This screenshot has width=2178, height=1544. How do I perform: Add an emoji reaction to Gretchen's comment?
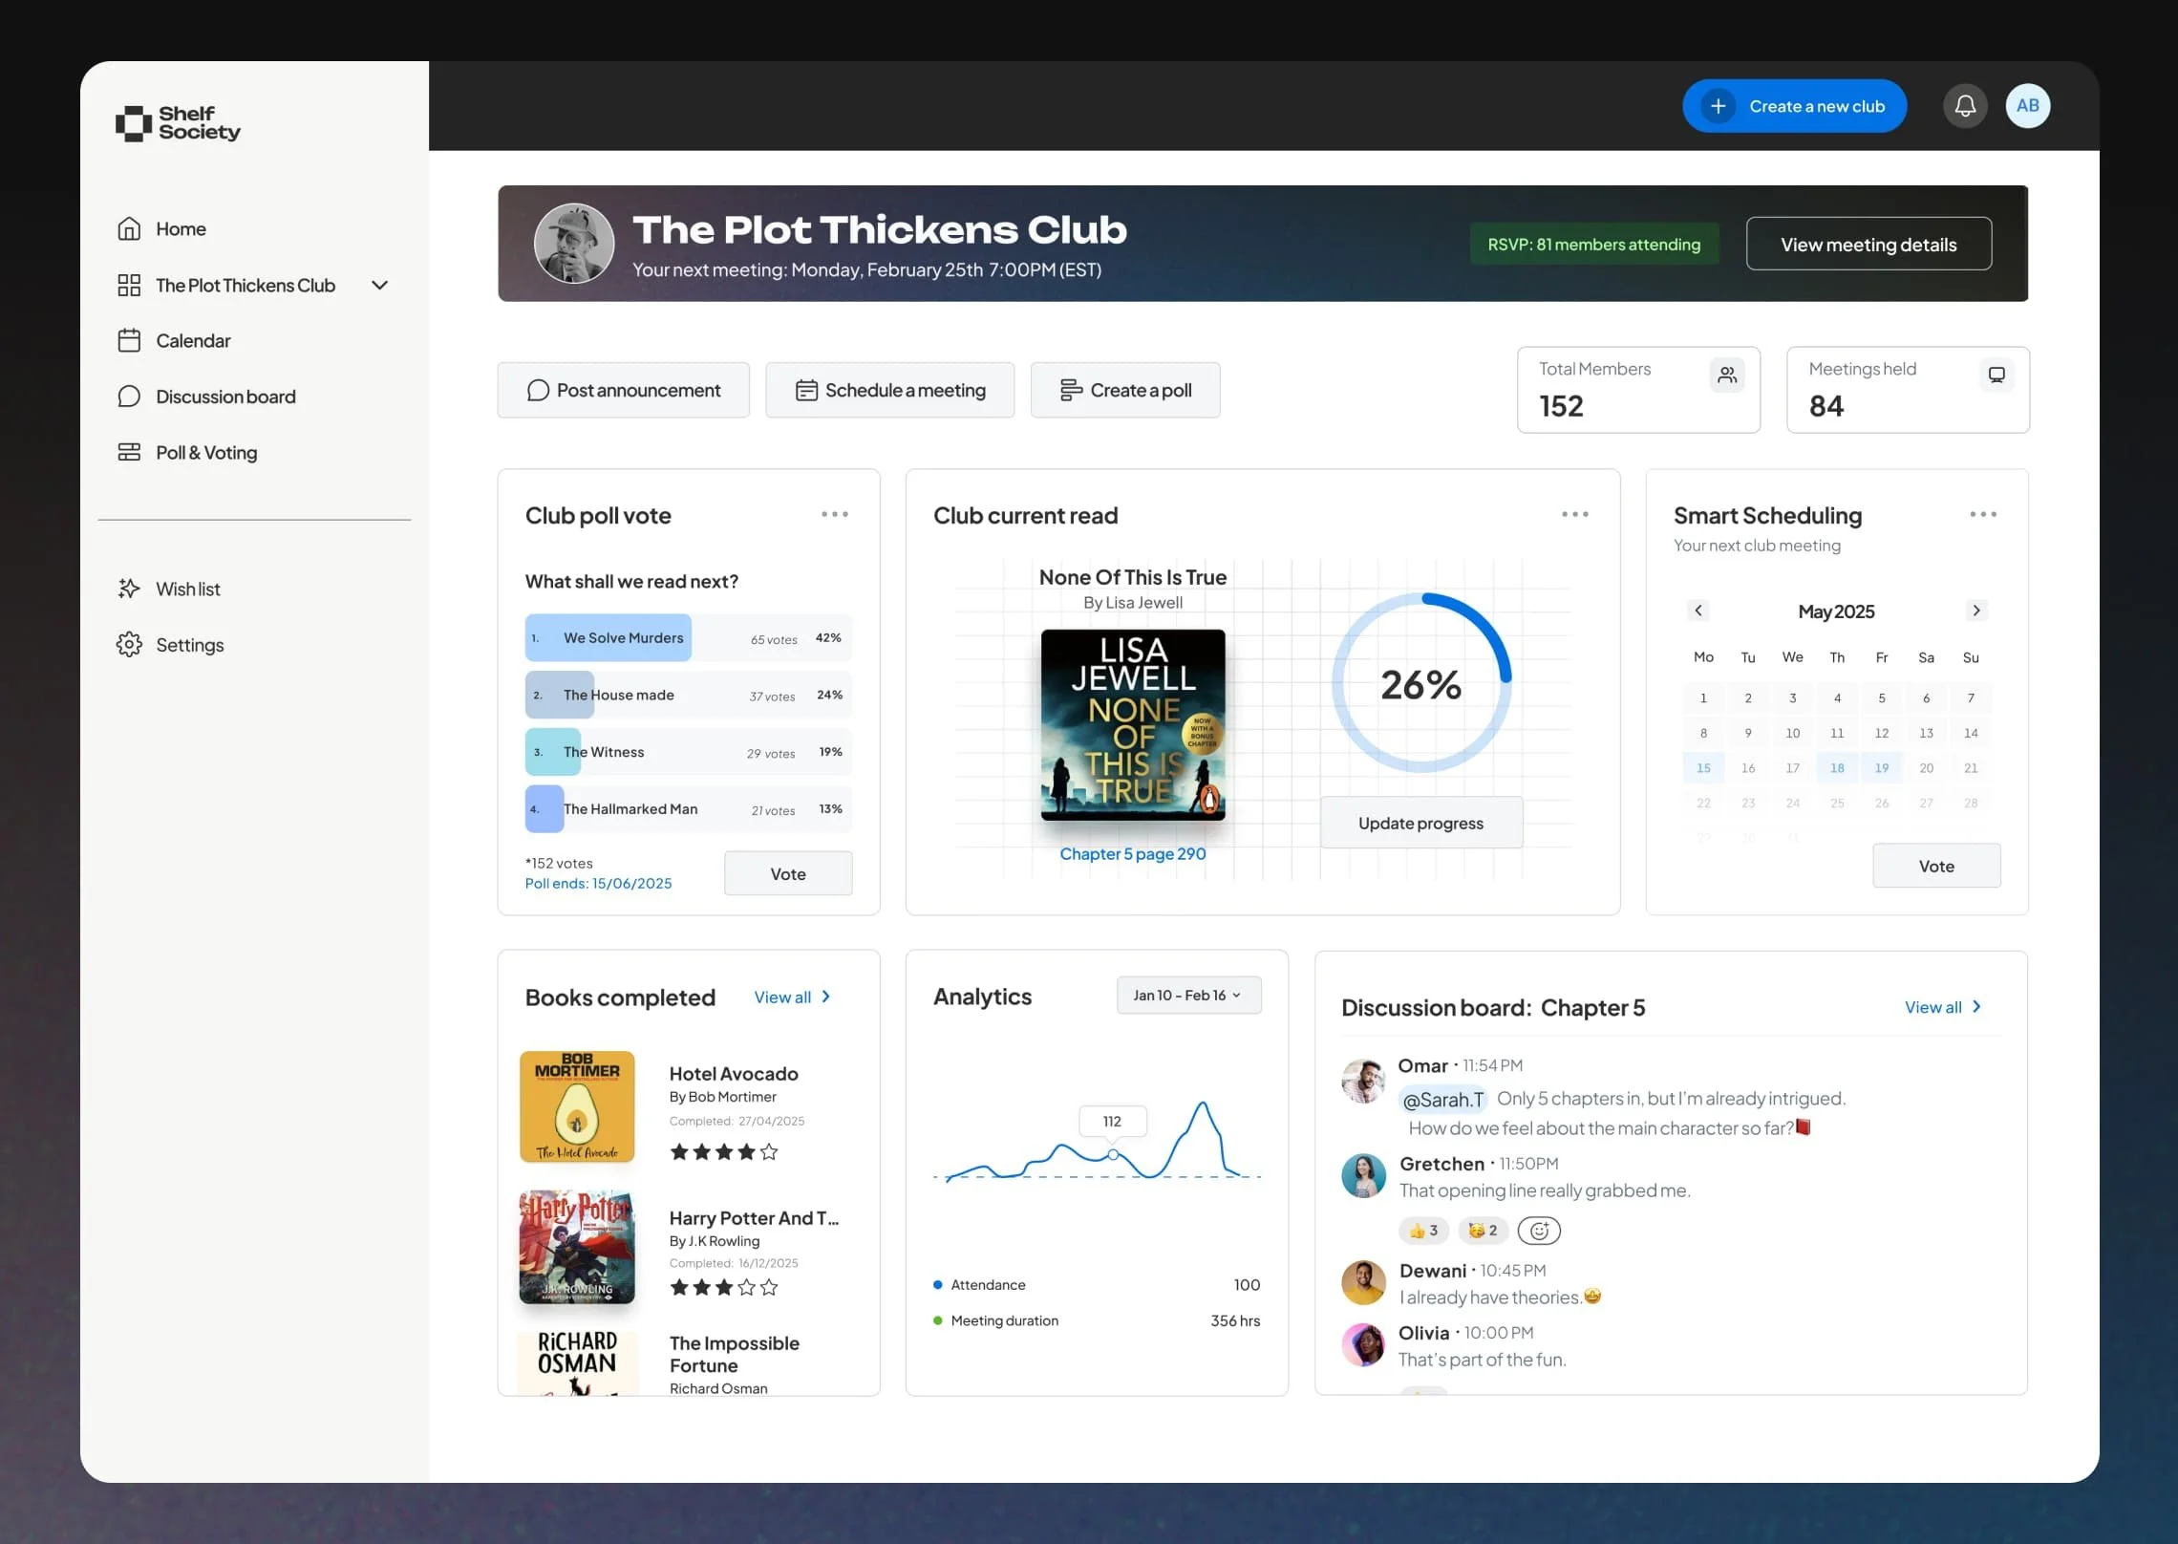coord(1538,1231)
